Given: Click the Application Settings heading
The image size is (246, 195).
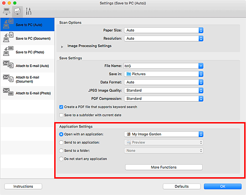Looking at the screenshot, I should click(x=76, y=127).
